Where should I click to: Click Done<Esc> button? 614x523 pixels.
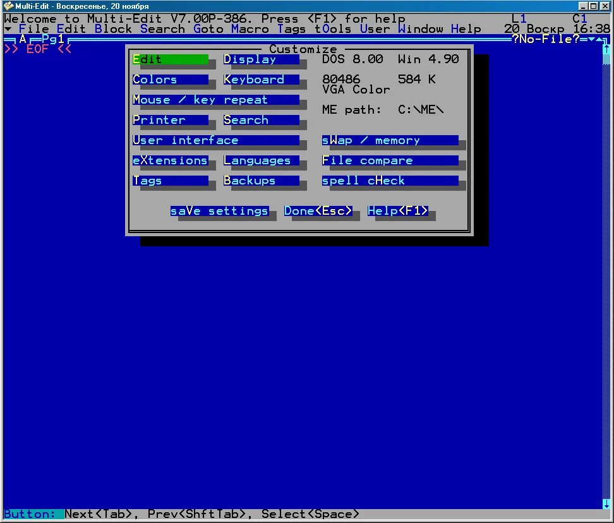coord(318,211)
